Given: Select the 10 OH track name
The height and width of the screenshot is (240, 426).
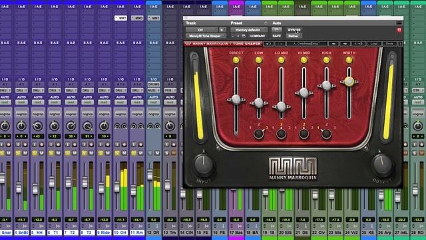Looking at the screenshot, I should (120, 233).
